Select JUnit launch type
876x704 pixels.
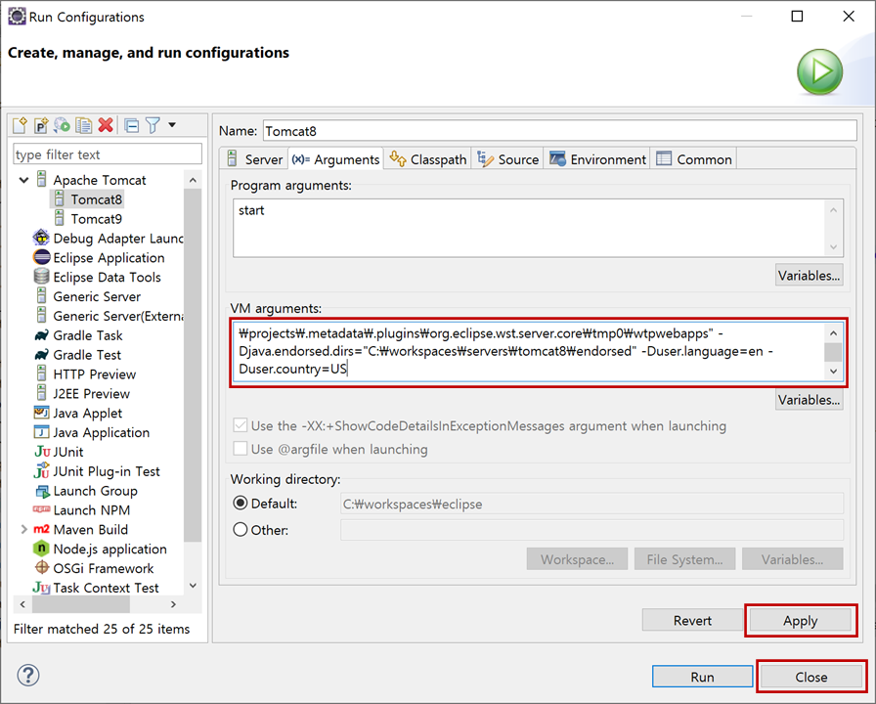pyautogui.click(x=59, y=452)
